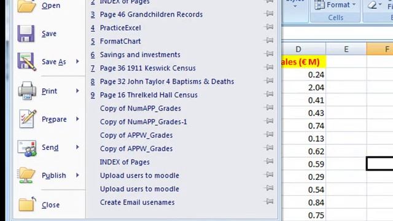
Task: Choose Save As from the Office menu
Action: pyautogui.click(x=54, y=61)
